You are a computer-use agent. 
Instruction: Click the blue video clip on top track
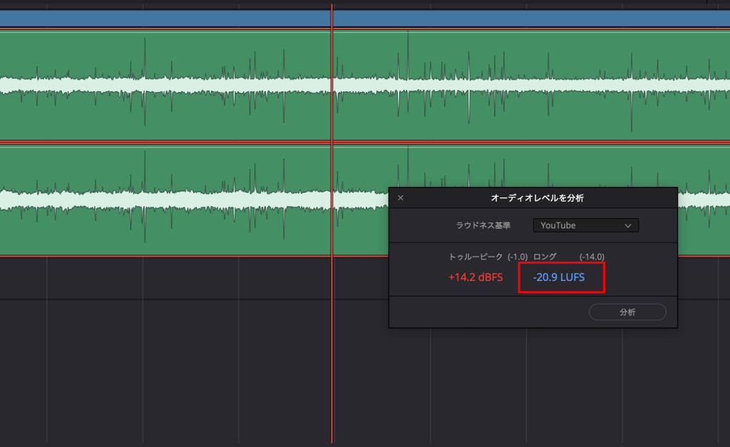click(x=178, y=14)
